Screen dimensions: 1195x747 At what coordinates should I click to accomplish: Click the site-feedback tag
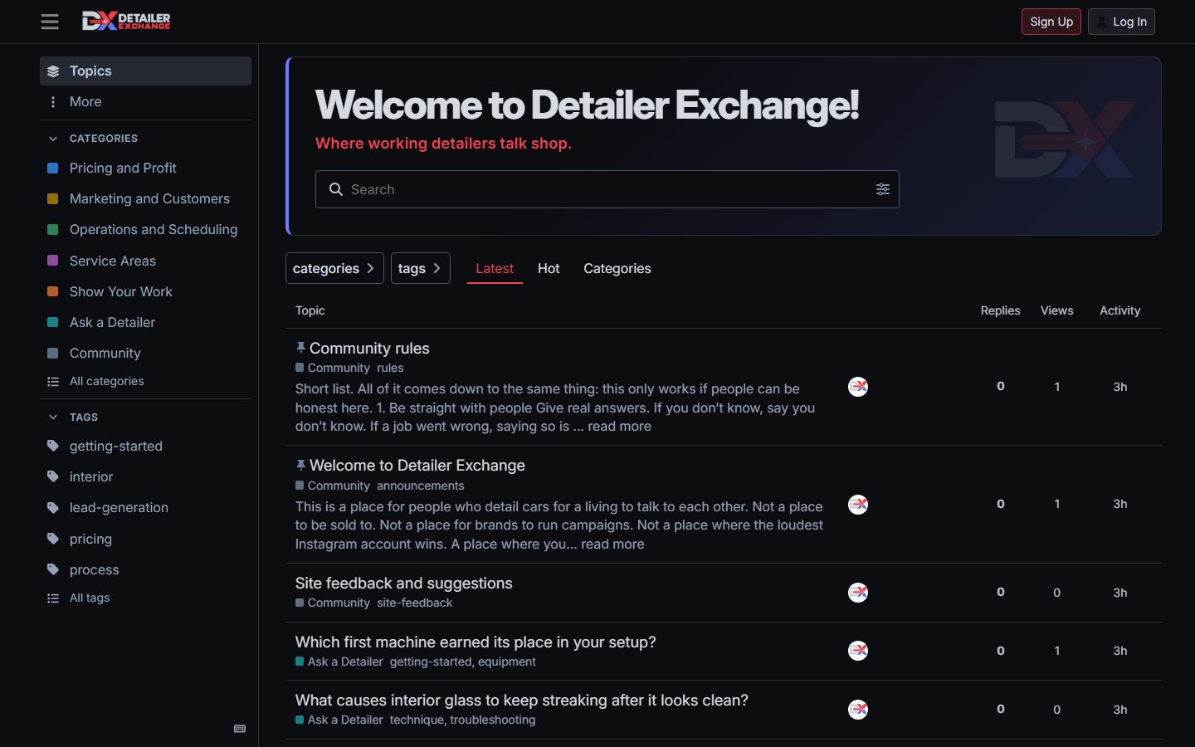tap(415, 603)
